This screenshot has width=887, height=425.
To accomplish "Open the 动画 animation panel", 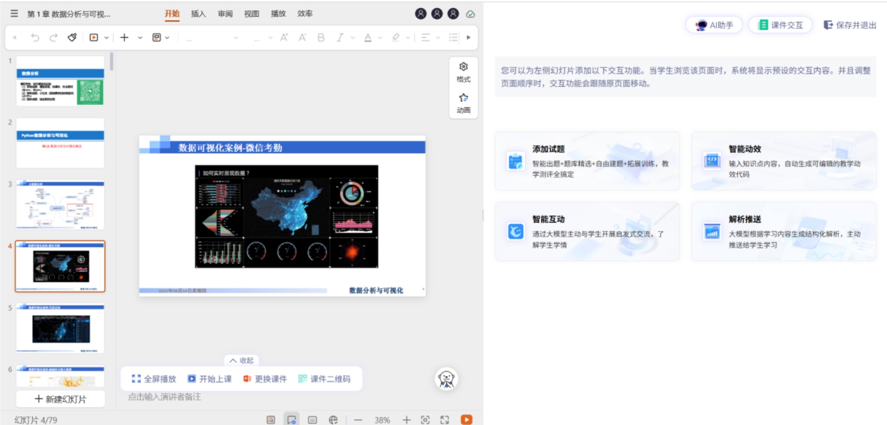I will tap(463, 103).
